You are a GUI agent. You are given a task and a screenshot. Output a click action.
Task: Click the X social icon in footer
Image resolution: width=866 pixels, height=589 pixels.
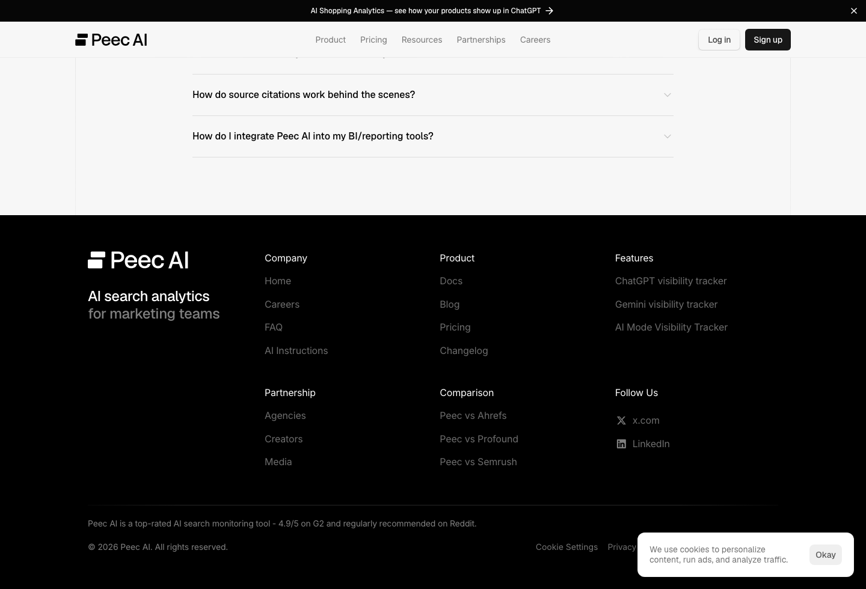[x=621, y=421]
